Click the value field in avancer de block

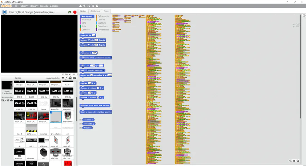(93, 35)
